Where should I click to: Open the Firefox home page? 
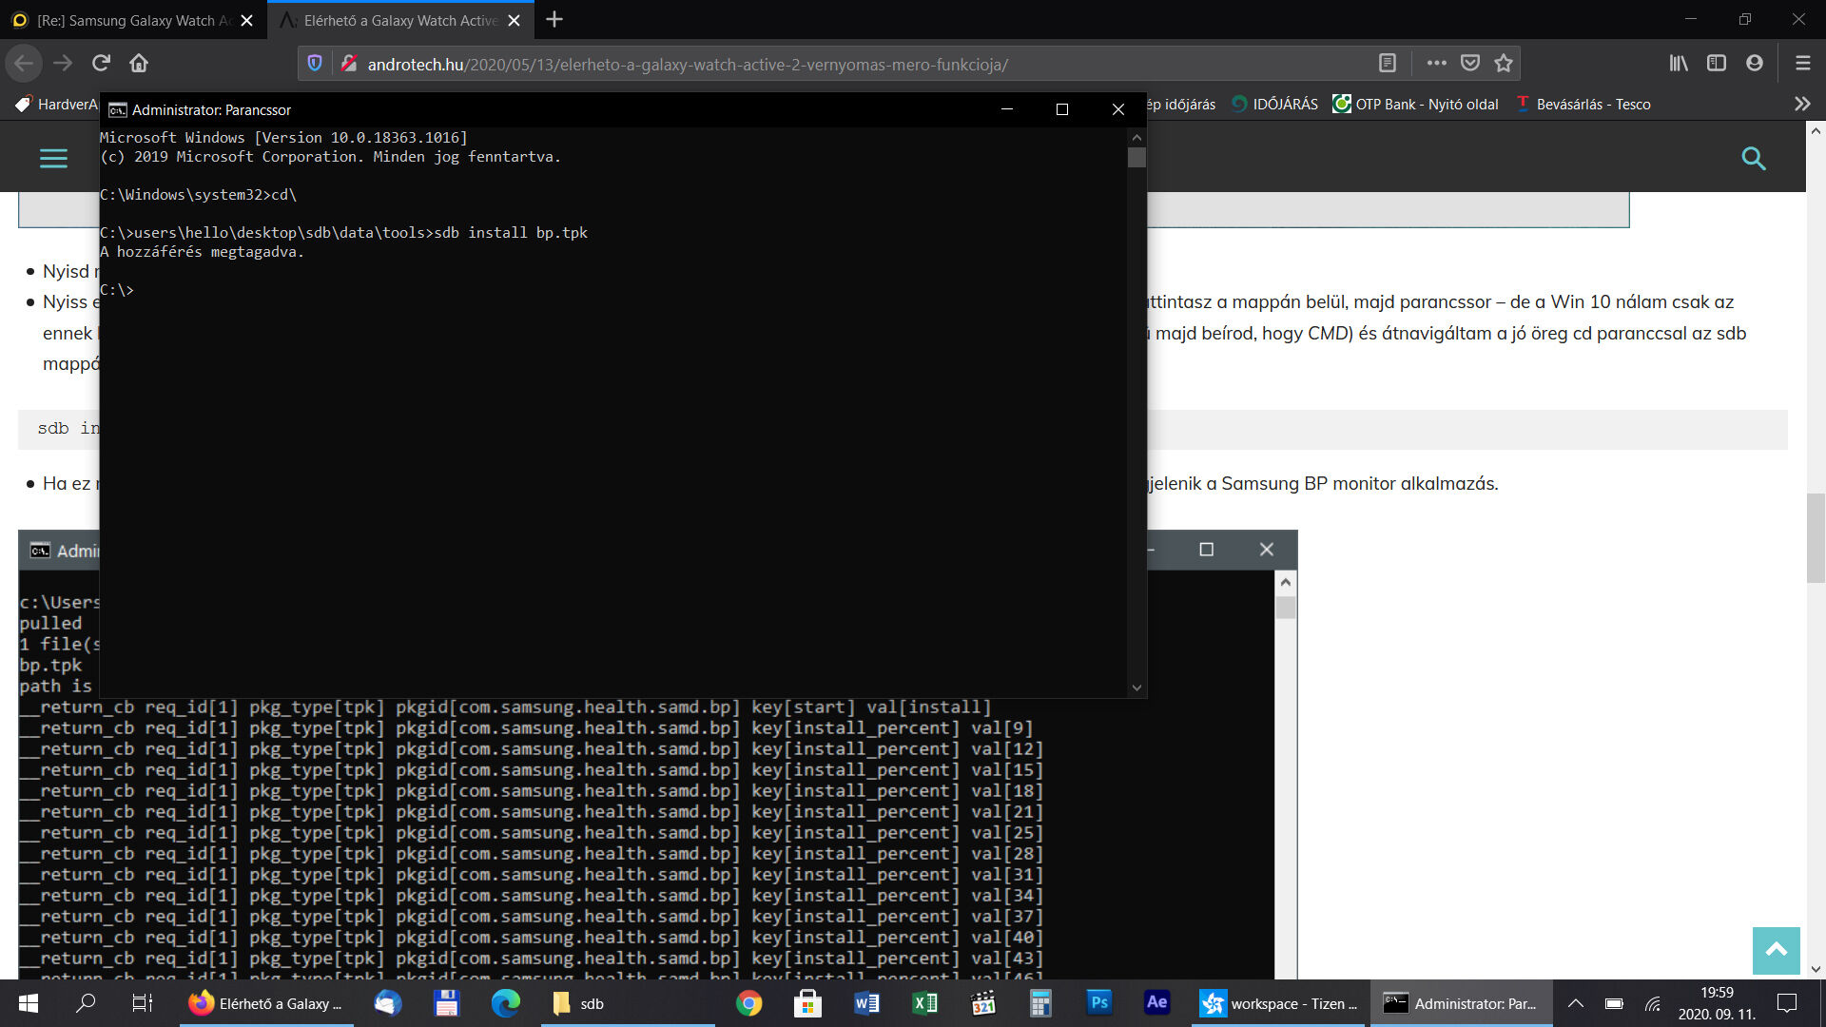pos(139,64)
